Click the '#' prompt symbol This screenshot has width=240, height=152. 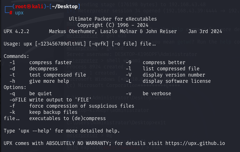coord(10,13)
